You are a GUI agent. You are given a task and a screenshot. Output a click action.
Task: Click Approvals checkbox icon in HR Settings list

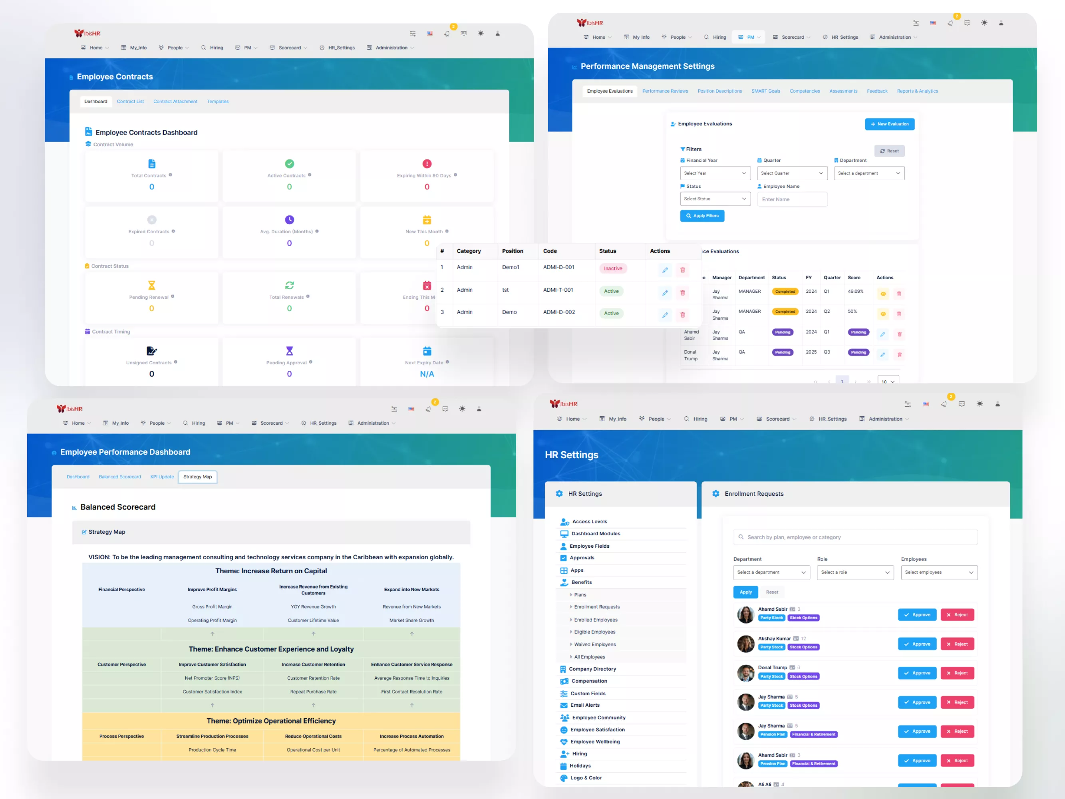pyautogui.click(x=563, y=558)
